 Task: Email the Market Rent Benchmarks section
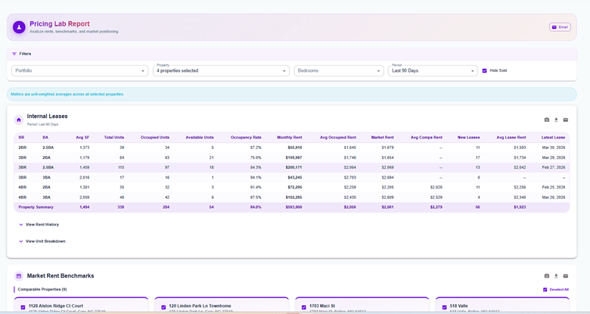click(x=565, y=276)
